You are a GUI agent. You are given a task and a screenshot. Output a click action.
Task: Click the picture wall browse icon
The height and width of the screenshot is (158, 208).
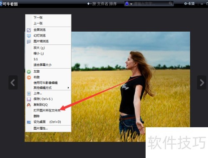(x=29, y=42)
